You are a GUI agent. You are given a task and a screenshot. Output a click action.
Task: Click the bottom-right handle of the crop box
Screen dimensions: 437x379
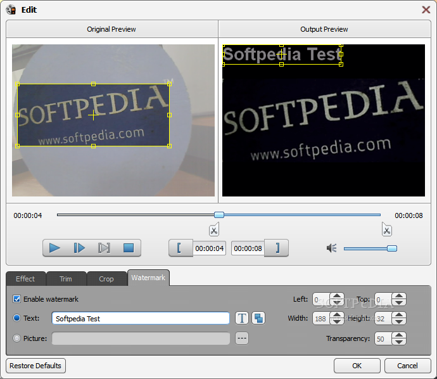pos(169,146)
